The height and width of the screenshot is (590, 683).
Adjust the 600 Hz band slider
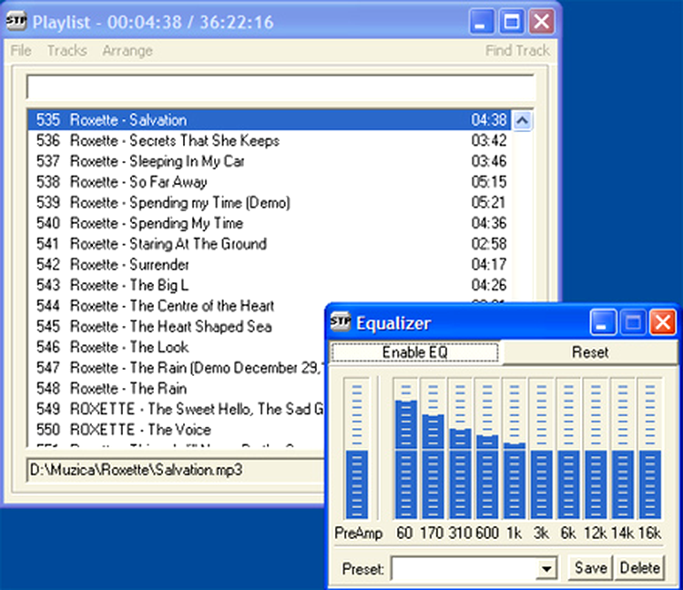[487, 449]
